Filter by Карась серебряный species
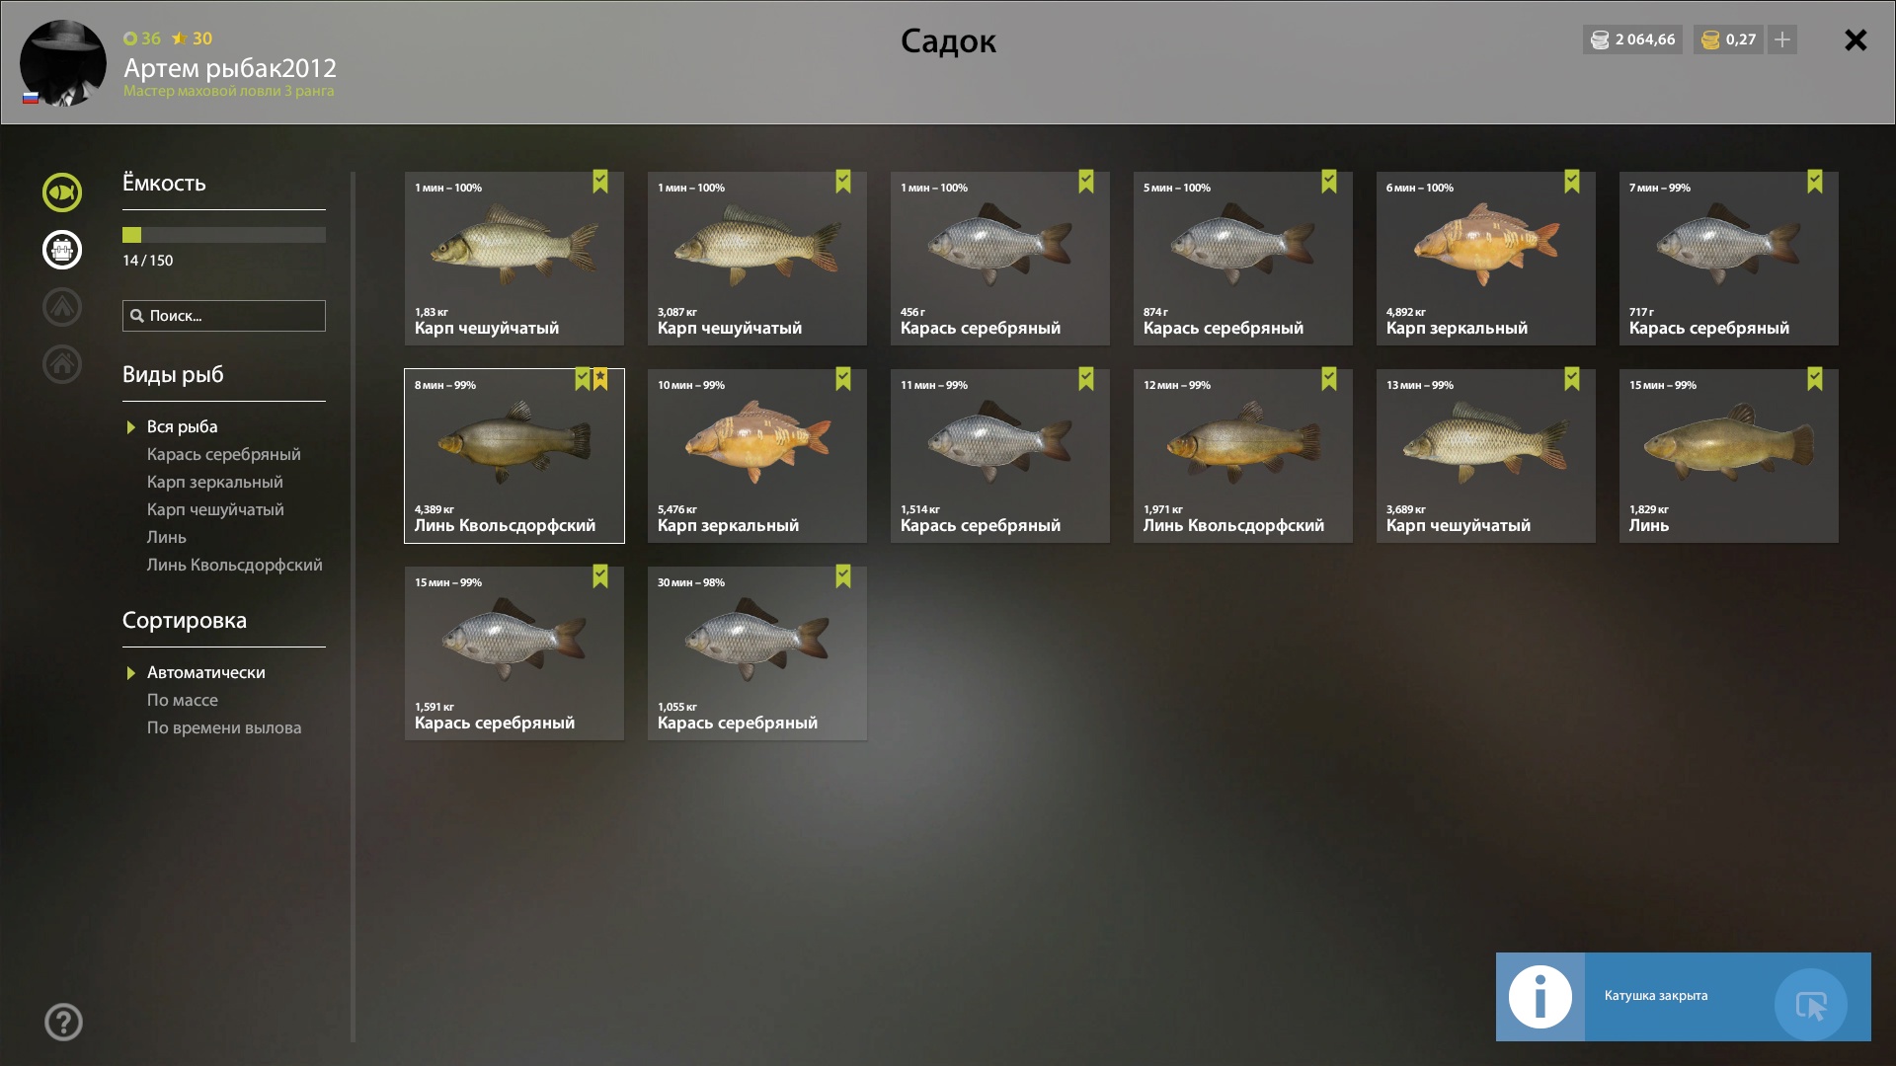 224,454
